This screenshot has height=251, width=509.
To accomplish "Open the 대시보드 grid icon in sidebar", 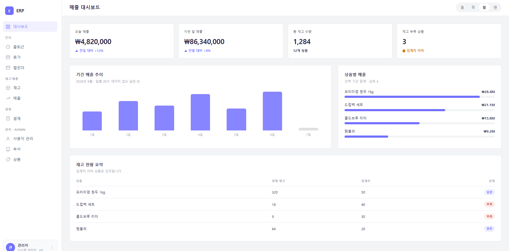I will coord(8,27).
